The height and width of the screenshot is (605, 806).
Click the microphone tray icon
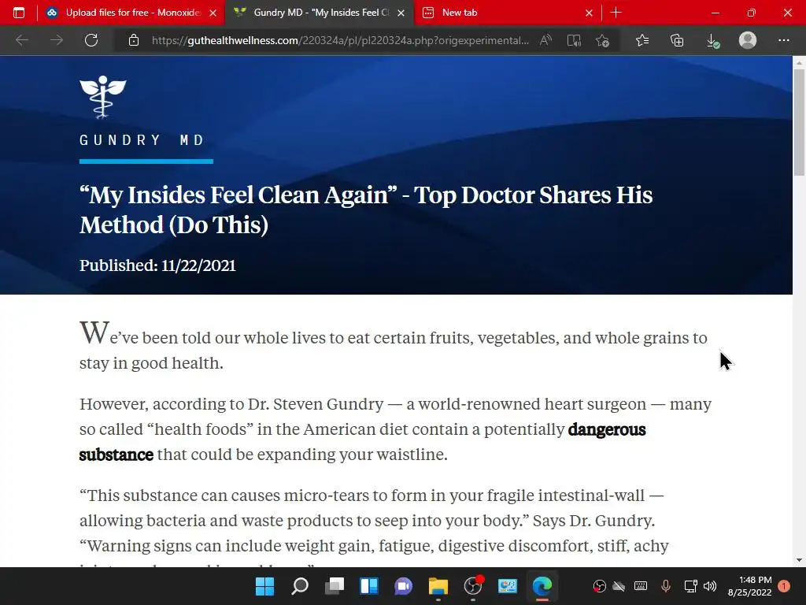[666, 586]
